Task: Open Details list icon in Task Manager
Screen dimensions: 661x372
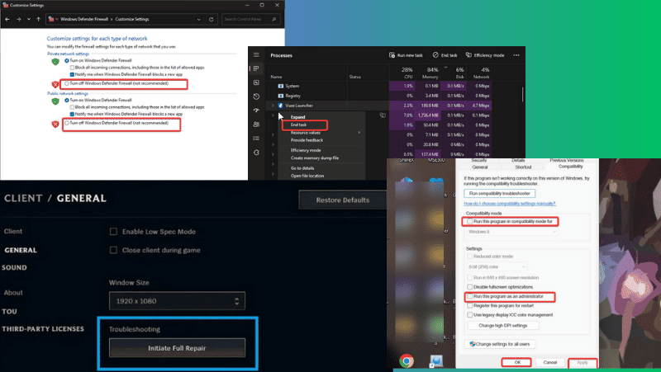Action: click(256, 138)
